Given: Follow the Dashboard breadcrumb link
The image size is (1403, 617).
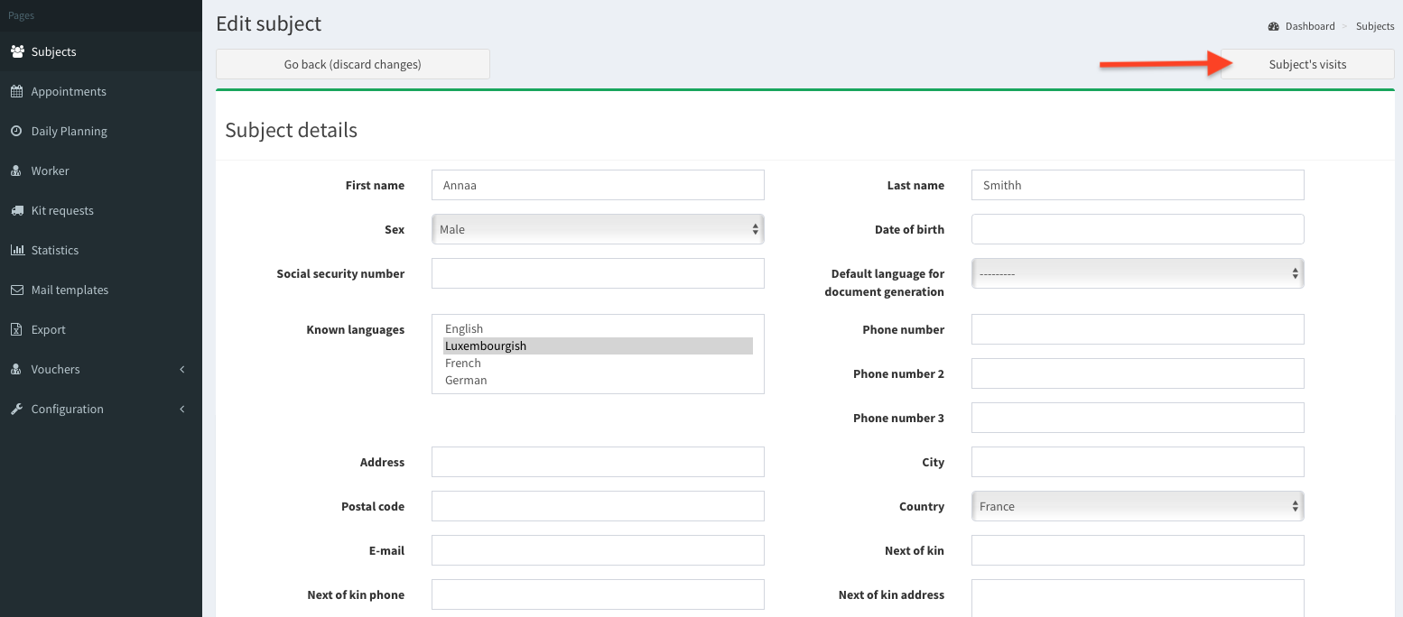Looking at the screenshot, I should (x=1309, y=26).
